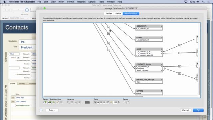Collapse the DOCUMENTS table occurrence
This screenshot has height=120, width=213.
(x=161, y=26)
